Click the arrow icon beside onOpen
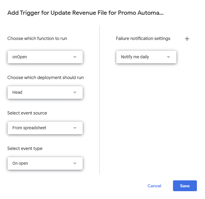This screenshot has height=199, width=205. pos(75,57)
